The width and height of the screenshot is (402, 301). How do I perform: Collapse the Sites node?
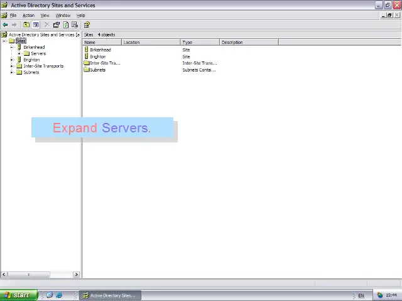click(x=4, y=41)
